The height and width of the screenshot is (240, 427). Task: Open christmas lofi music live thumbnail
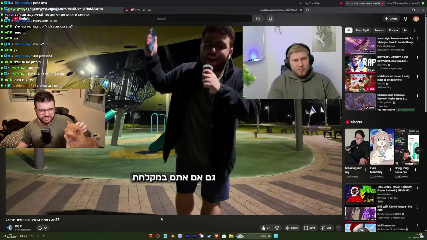pyautogui.click(x=360, y=83)
